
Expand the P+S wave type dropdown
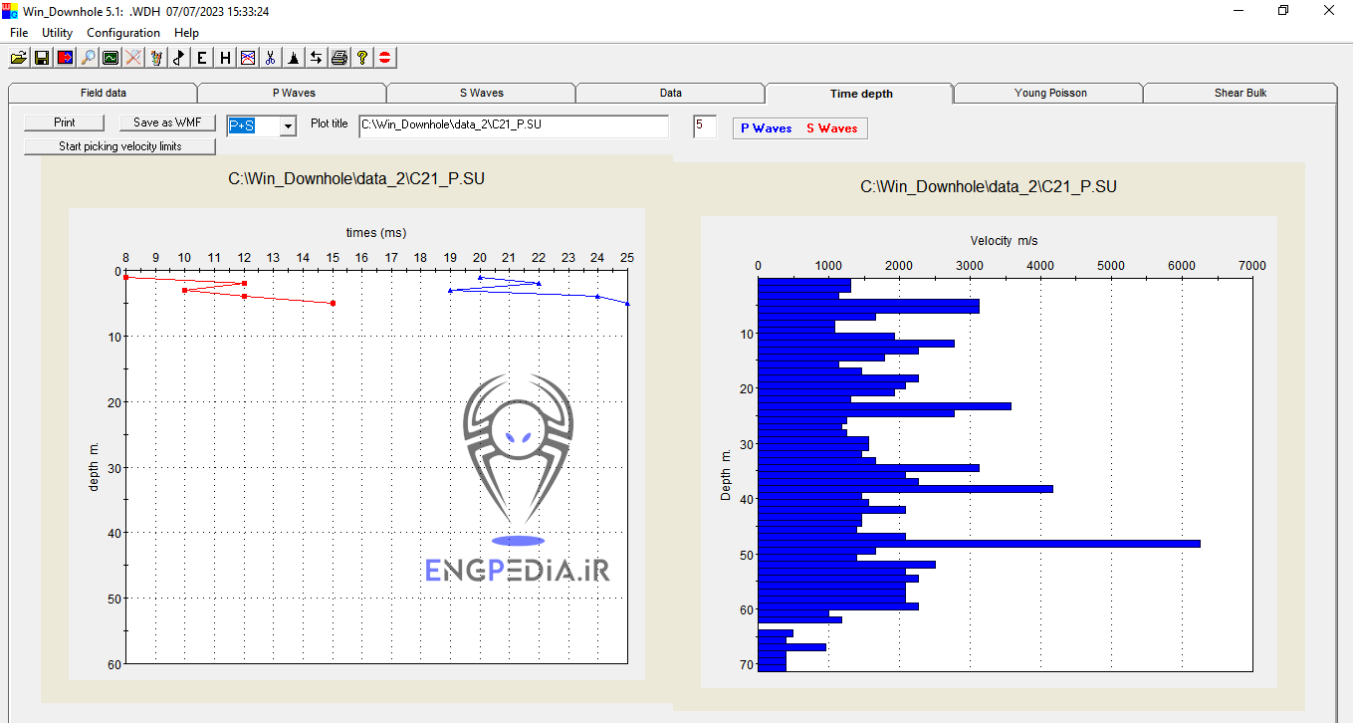click(288, 126)
